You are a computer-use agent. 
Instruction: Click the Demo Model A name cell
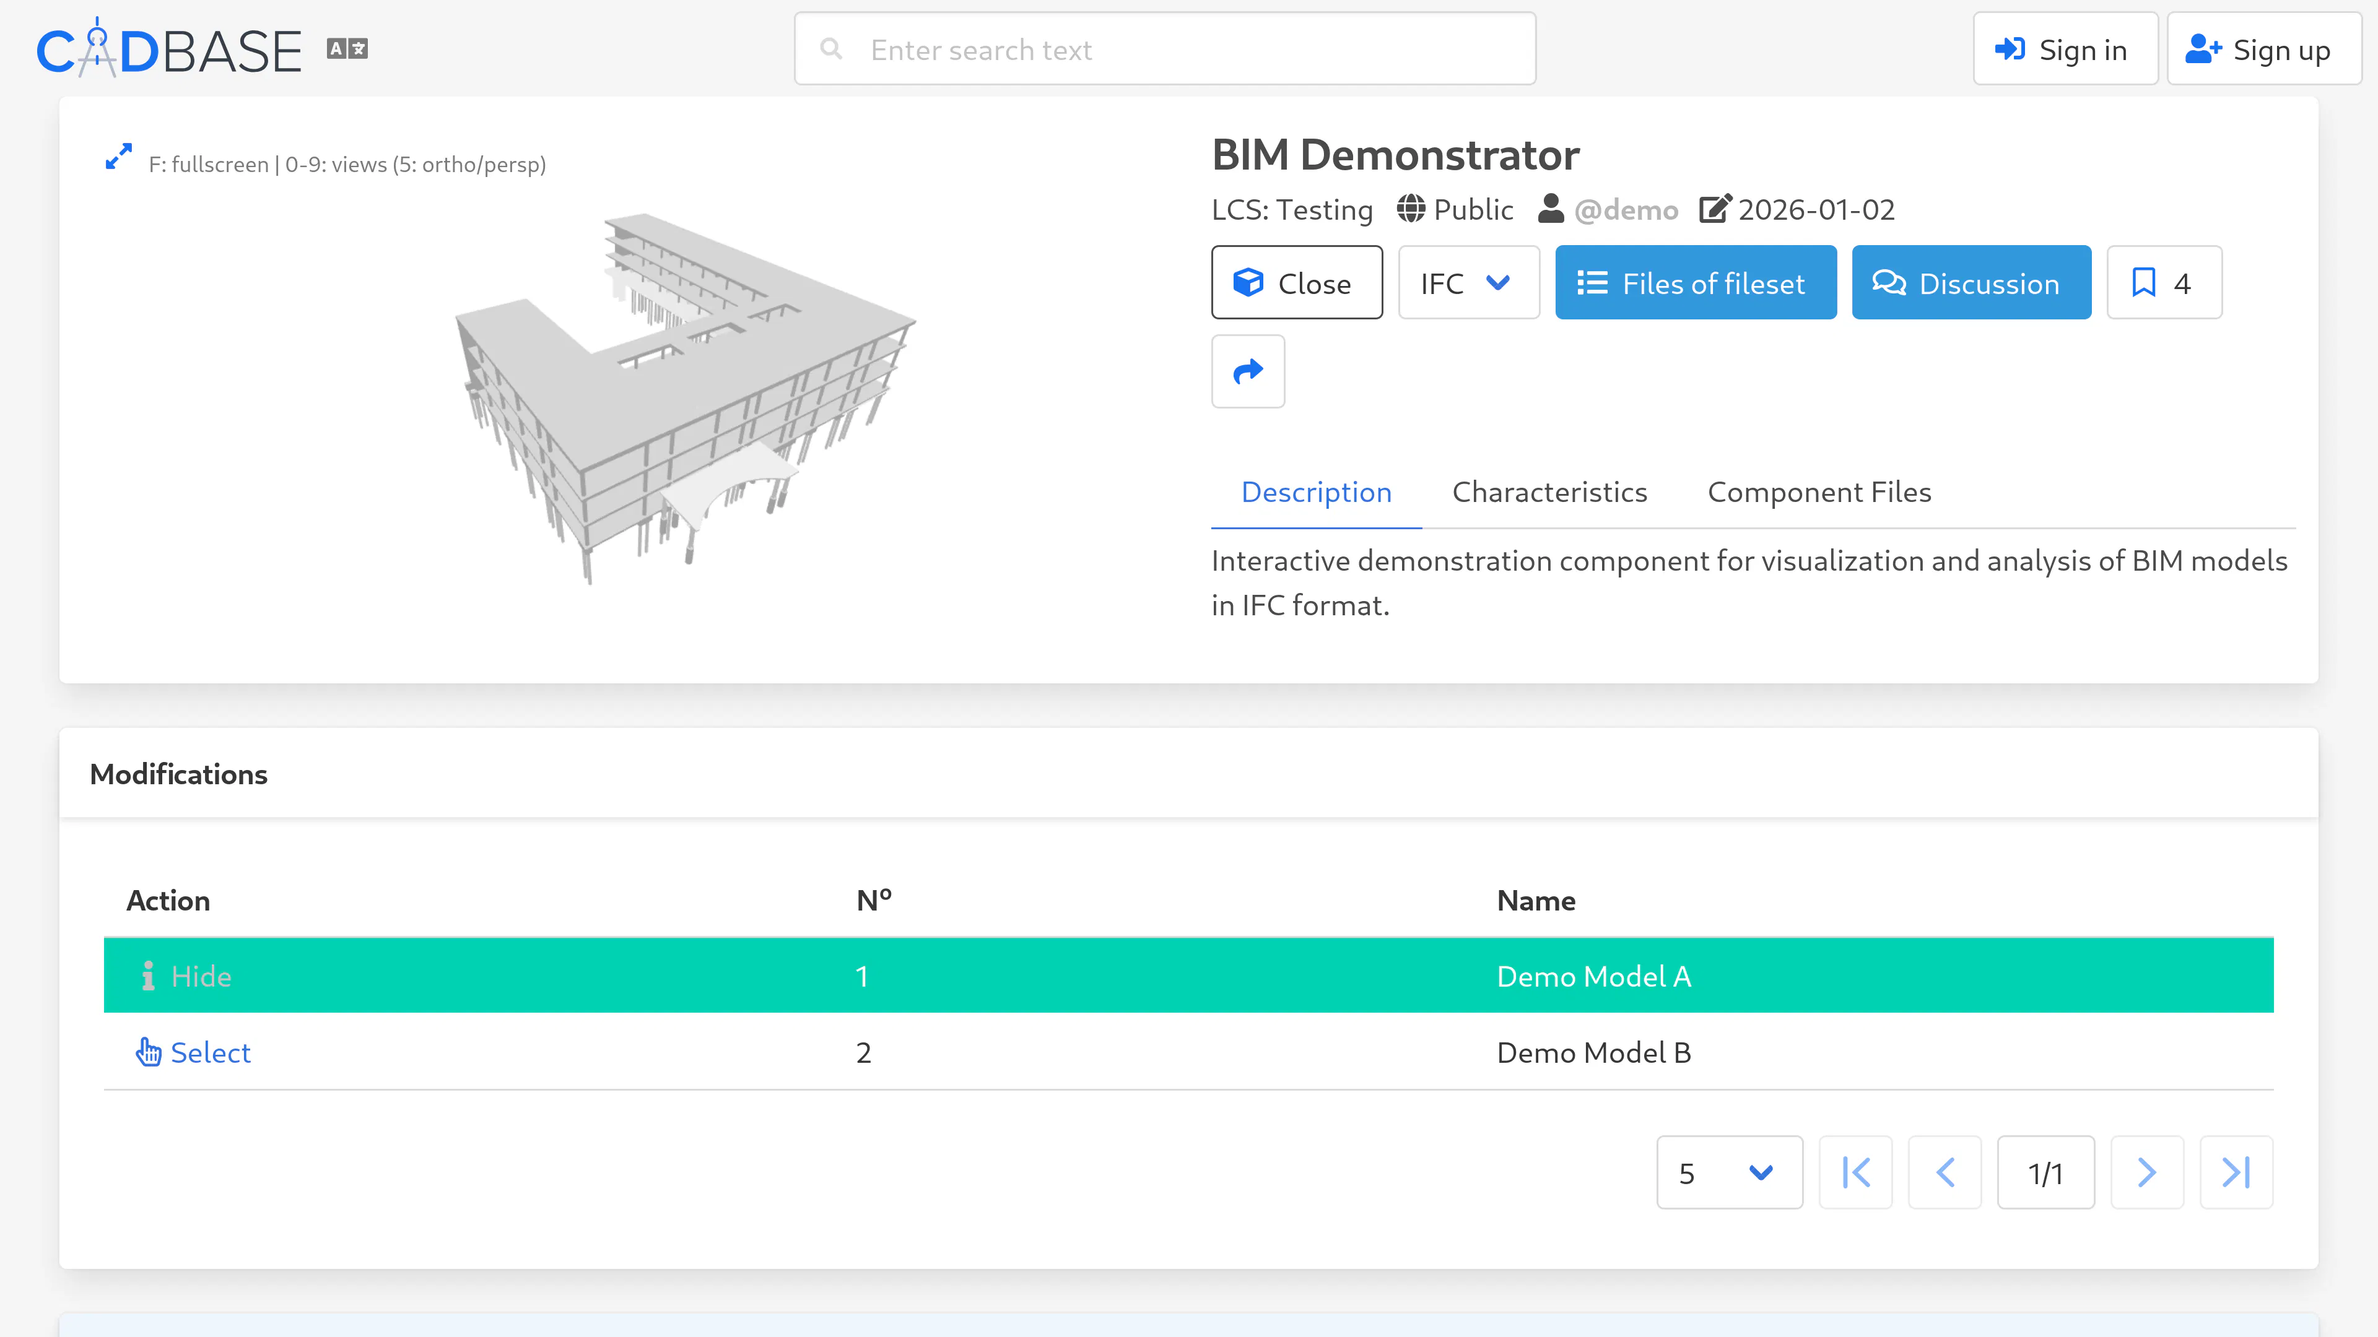coord(1594,976)
